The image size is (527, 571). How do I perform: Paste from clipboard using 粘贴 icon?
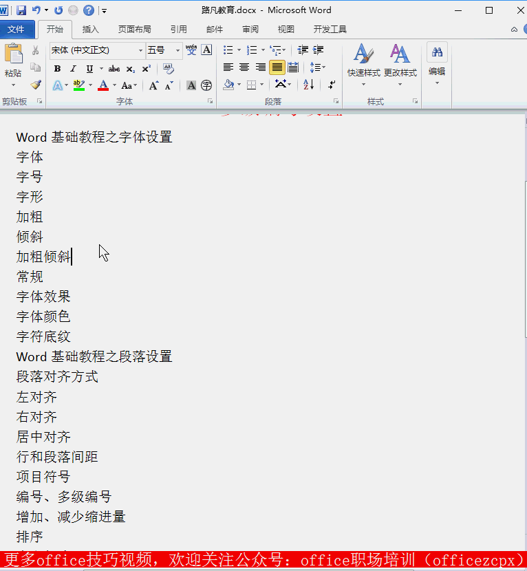click(13, 54)
